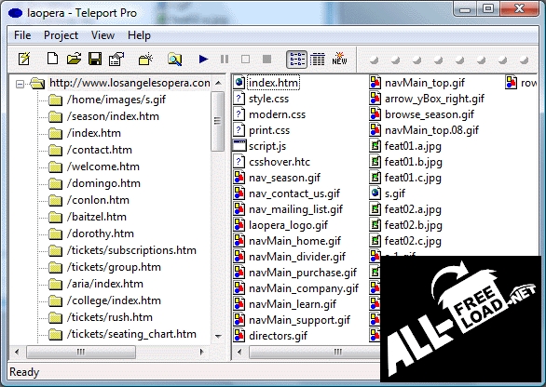Click tree pane horizontal scroll right arrow
This screenshot has width=546, height=387.
(201, 352)
